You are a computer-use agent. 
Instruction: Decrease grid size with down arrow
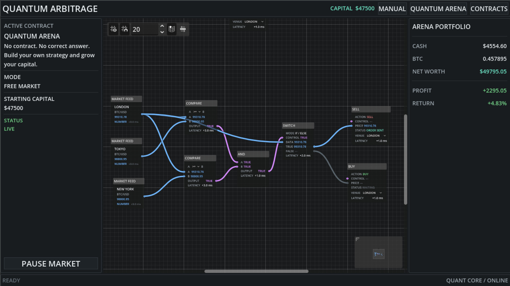pos(162,32)
